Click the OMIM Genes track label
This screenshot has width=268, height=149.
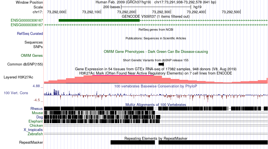32,55
